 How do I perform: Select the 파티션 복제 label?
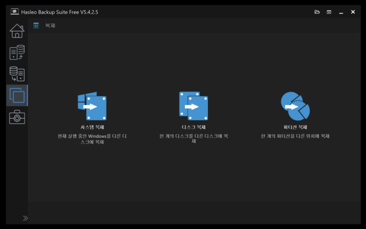point(295,127)
